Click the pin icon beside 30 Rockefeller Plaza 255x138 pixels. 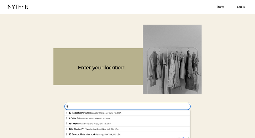tap(66, 113)
